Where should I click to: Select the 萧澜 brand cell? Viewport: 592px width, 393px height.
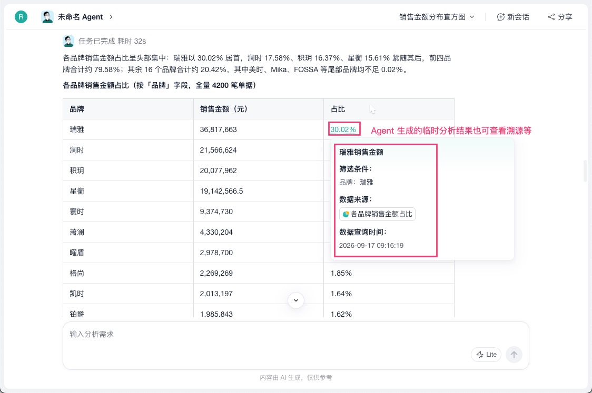tap(129, 232)
